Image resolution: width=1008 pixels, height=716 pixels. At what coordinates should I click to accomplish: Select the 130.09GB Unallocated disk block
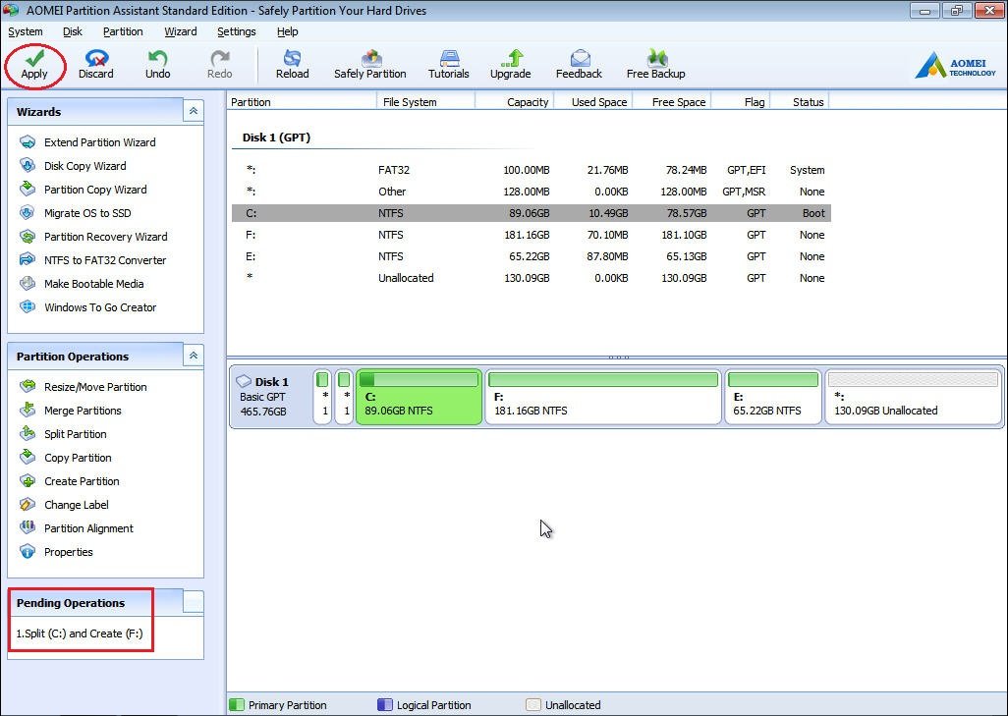pyautogui.click(x=913, y=398)
